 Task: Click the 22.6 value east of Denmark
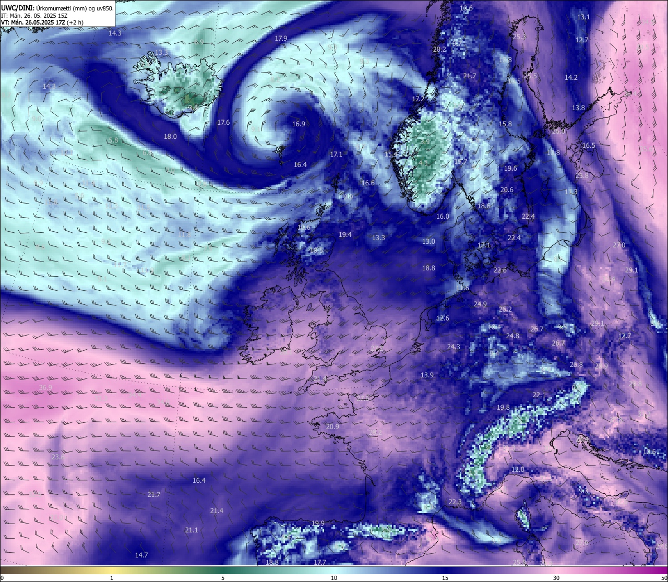[x=500, y=270]
